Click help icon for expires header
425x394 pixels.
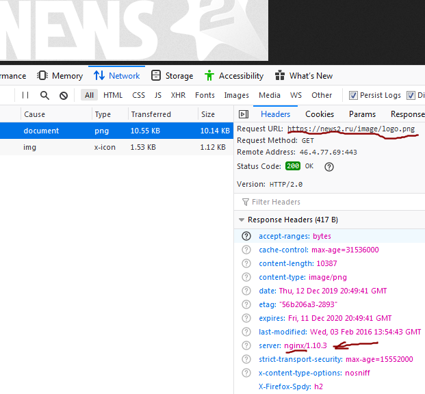246,318
